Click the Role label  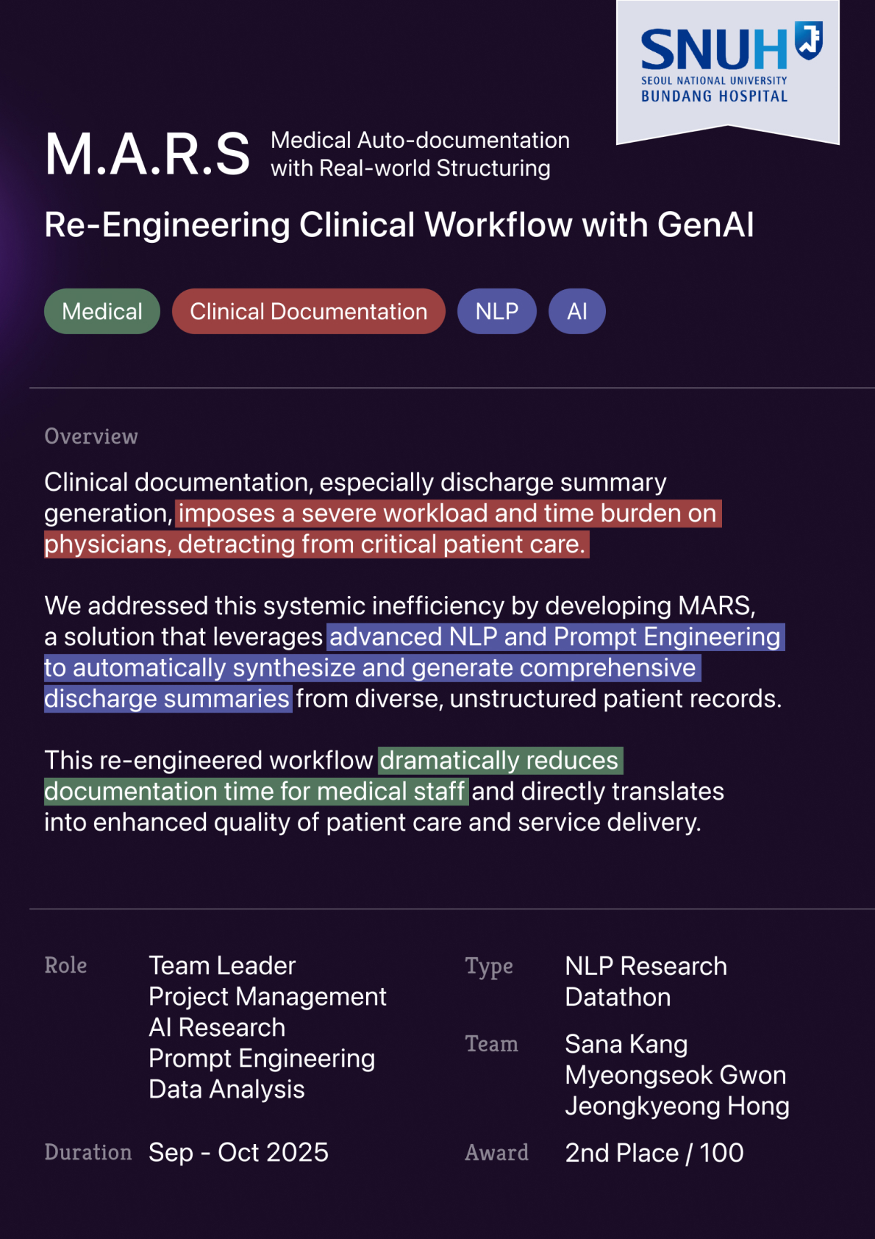(65, 965)
